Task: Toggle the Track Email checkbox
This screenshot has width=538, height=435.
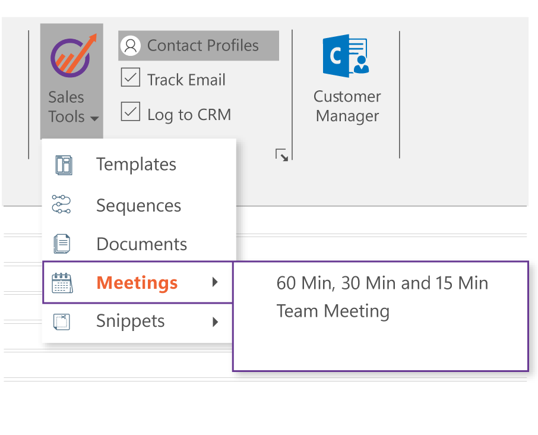Action: [131, 78]
